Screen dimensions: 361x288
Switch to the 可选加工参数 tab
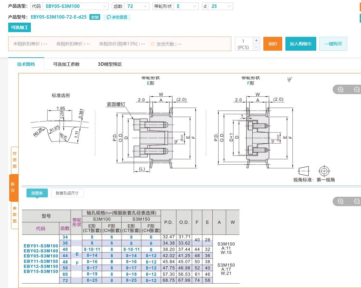tap(66, 64)
